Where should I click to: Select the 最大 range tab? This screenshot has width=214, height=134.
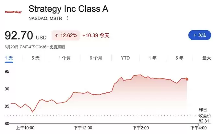tap(207, 58)
